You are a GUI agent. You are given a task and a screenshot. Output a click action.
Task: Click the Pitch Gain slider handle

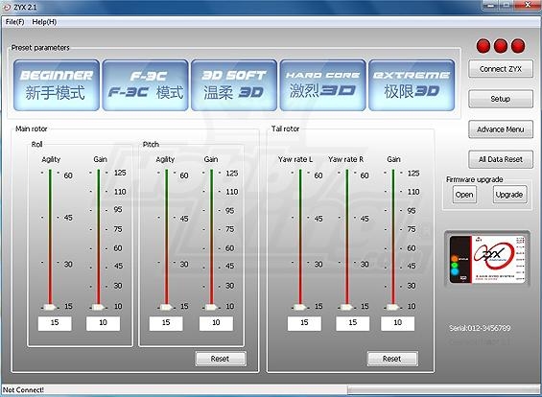[212, 307]
